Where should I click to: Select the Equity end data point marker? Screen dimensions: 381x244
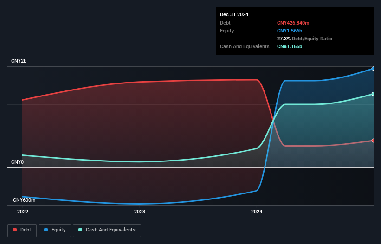click(373, 69)
